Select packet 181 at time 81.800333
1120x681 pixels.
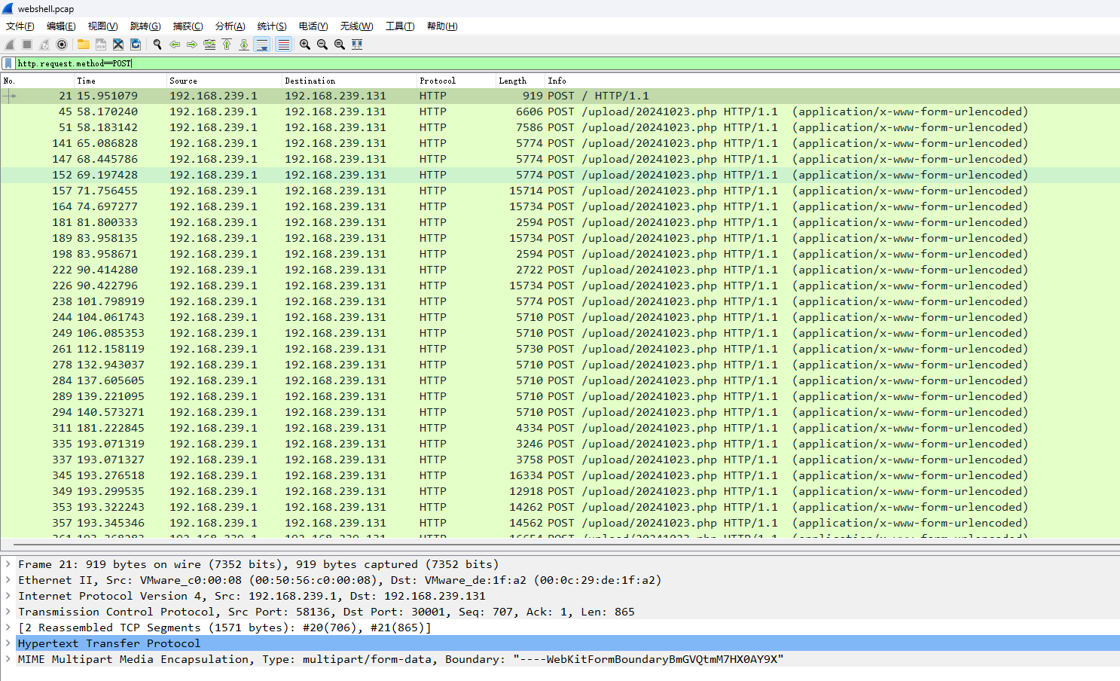[560, 222]
